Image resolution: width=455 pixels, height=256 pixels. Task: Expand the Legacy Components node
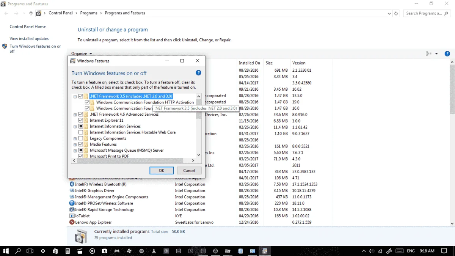[x=75, y=138]
